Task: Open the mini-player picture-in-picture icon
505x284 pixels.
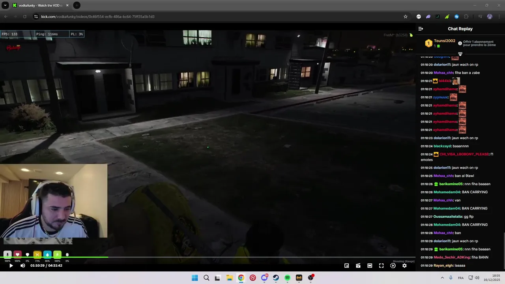Action: pos(346,265)
